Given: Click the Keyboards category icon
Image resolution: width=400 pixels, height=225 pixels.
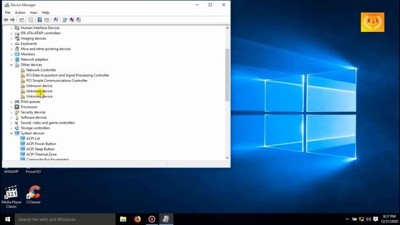Looking at the screenshot, I should (17, 44).
